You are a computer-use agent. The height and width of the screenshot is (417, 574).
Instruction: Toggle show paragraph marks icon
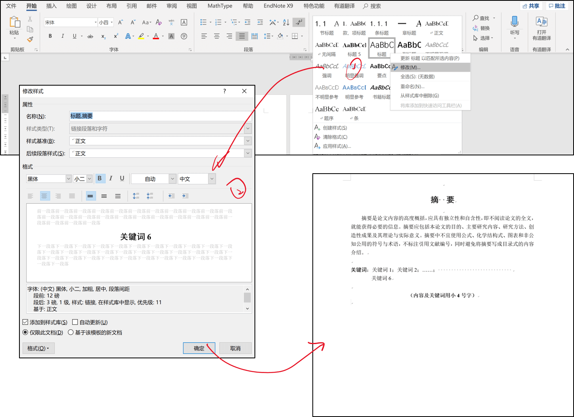click(x=299, y=22)
